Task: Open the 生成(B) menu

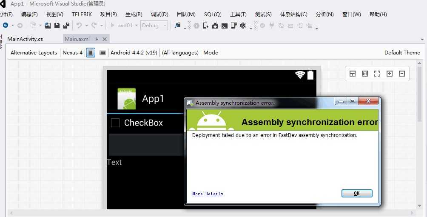Action: click(x=134, y=14)
